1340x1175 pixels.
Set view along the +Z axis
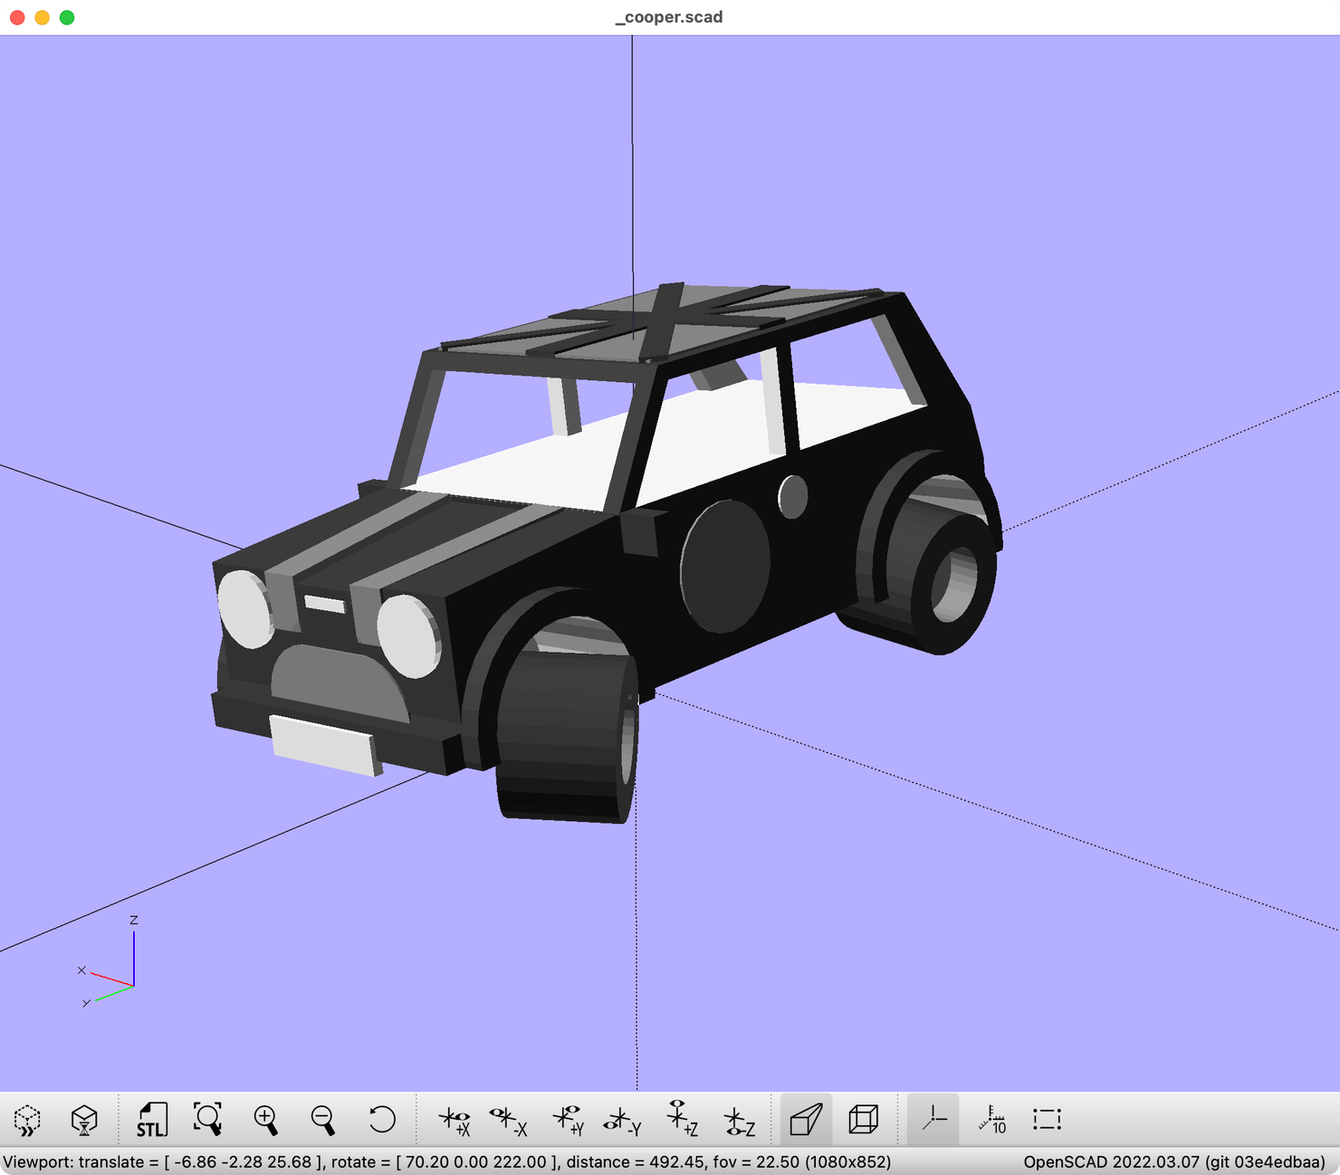(x=681, y=1120)
